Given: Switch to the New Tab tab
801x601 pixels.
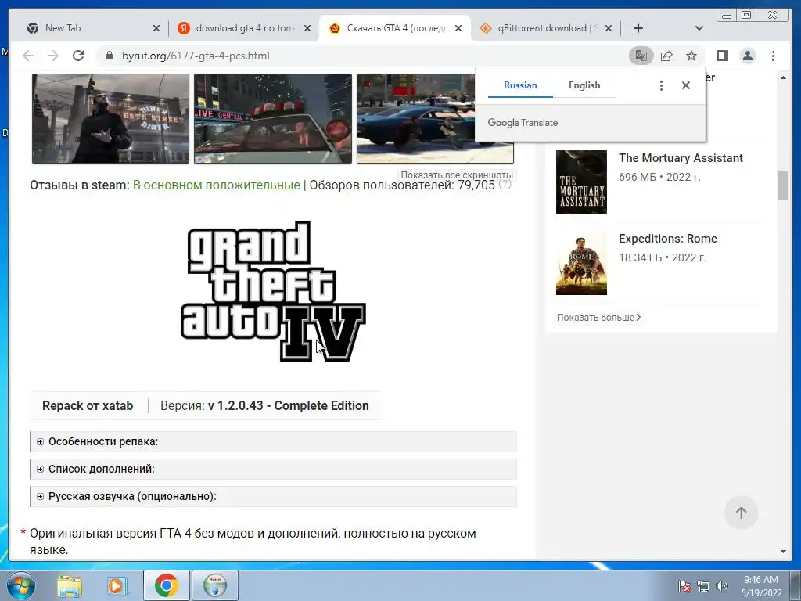Looking at the screenshot, I should click(87, 28).
